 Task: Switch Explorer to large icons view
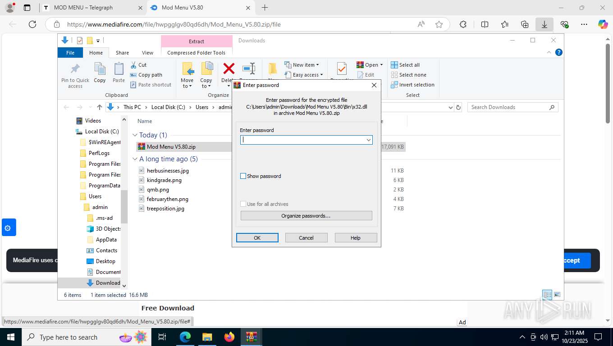pos(557,295)
